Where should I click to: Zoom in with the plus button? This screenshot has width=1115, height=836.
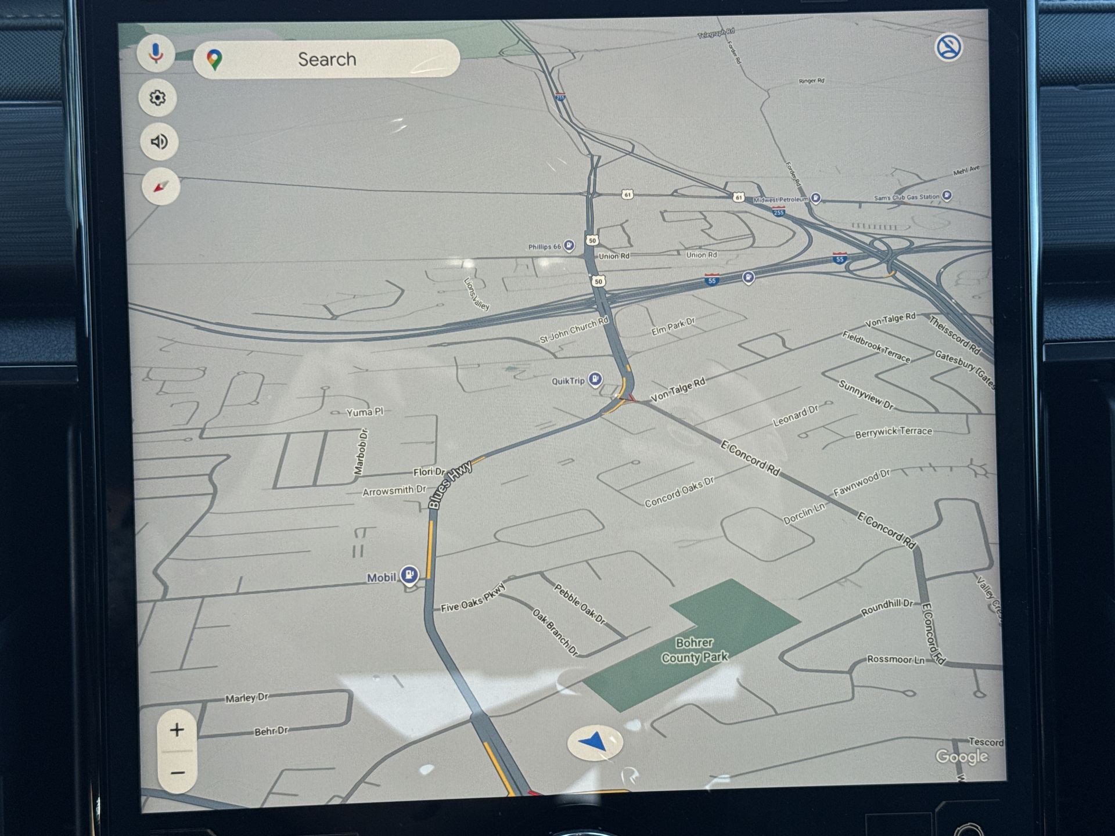coord(177,730)
